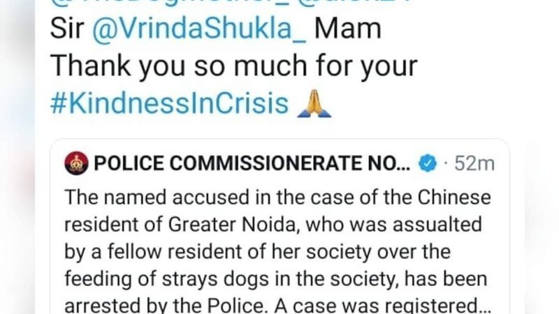
Task: Open the Police Commissionerate profile avatar
Action: click(76, 163)
